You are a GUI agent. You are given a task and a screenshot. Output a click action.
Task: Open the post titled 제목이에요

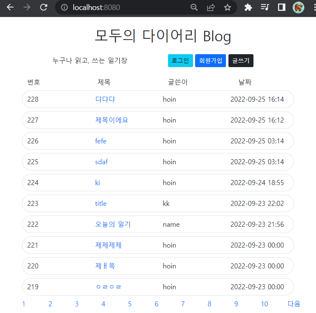click(112, 120)
